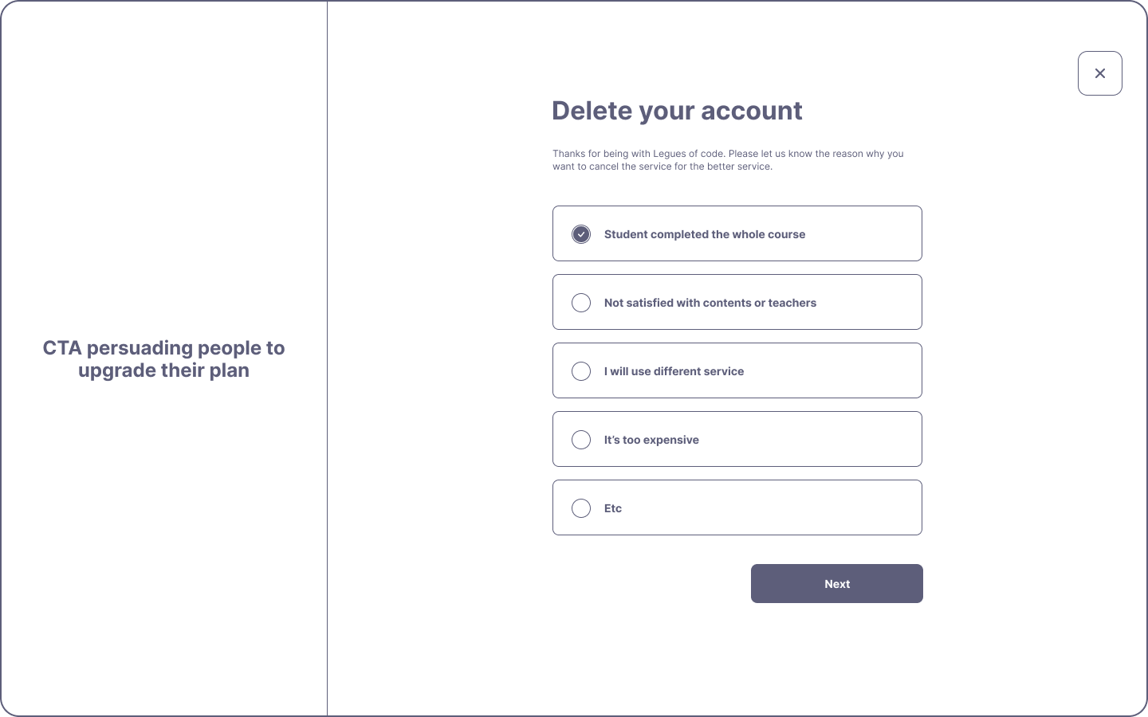Click the "Delete your account" heading

click(x=677, y=111)
